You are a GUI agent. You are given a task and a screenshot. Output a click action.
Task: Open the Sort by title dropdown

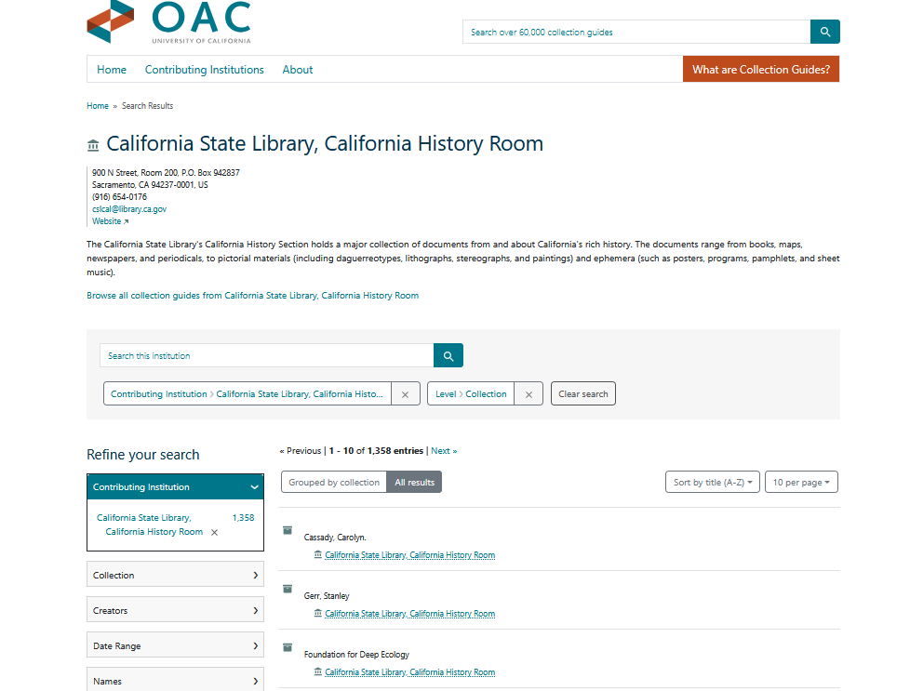pyautogui.click(x=712, y=482)
